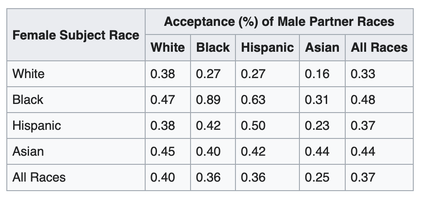Select the 0.50 cell in the Hispanic row
Image resolution: width=421 pixels, height=197 pixels.
tap(253, 125)
